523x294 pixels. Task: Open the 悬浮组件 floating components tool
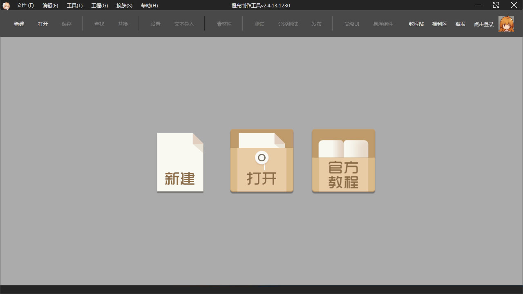click(x=382, y=24)
